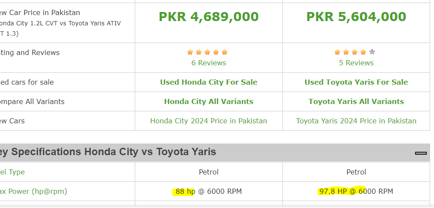Open the Toyota Yaris 5 Reviews link
The width and height of the screenshot is (434, 208).
pyautogui.click(x=356, y=63)
